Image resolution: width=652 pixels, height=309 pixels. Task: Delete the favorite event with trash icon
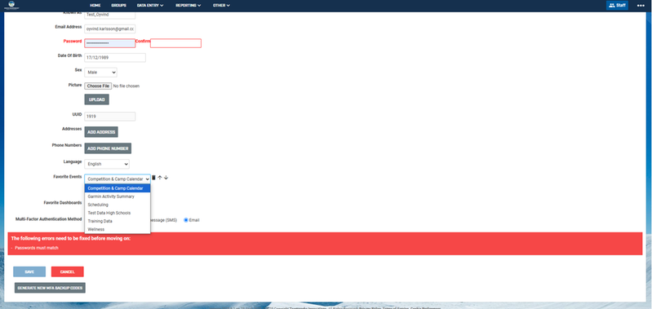tap(153, 178)
